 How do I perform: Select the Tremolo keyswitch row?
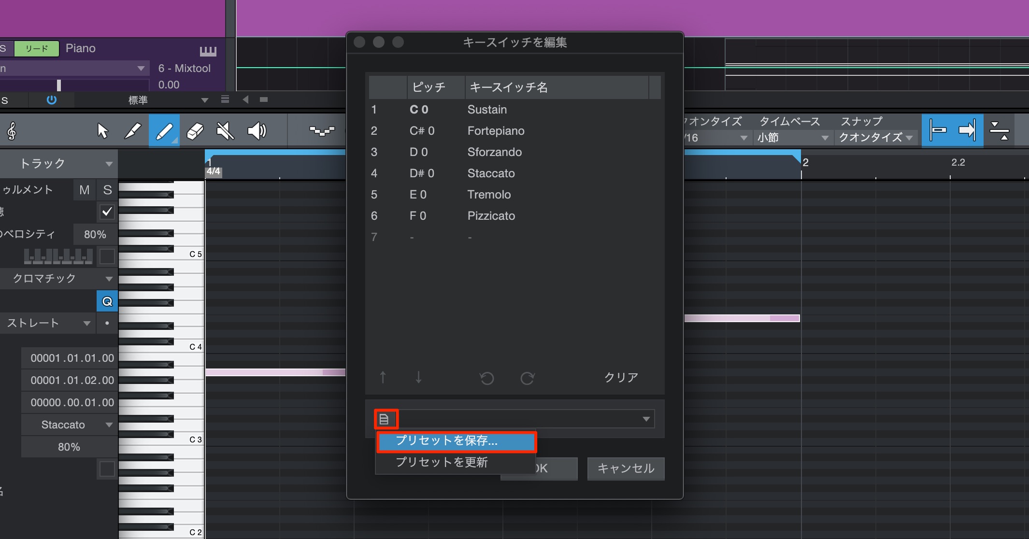point(514,195)
